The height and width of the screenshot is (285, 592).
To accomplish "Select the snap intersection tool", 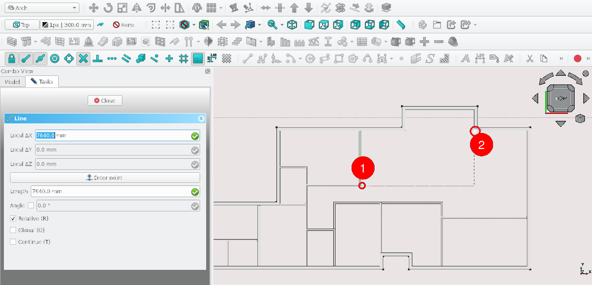I will [x=83, y=58].
